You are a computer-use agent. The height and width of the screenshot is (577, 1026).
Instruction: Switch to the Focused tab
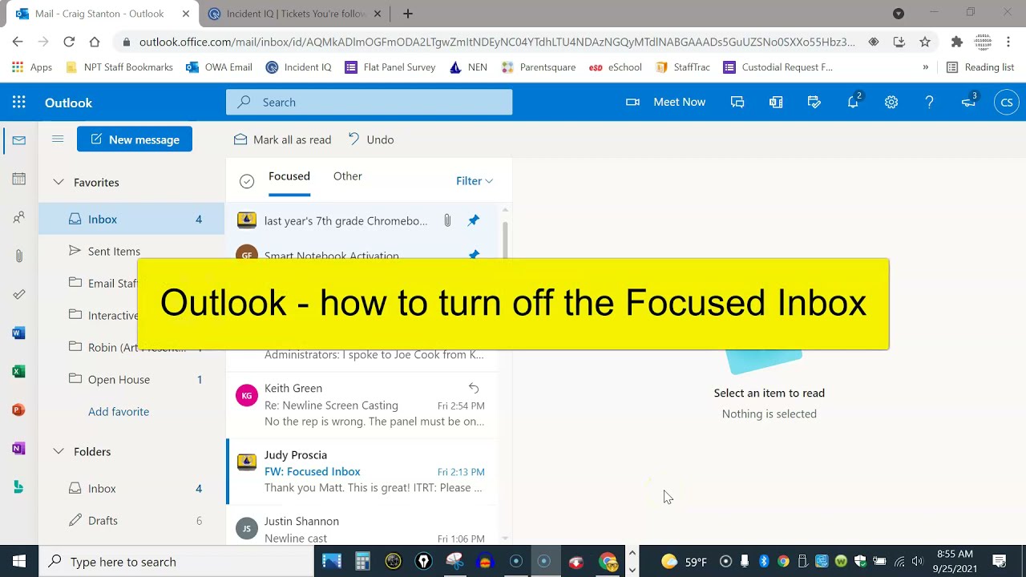click(289, 176)
